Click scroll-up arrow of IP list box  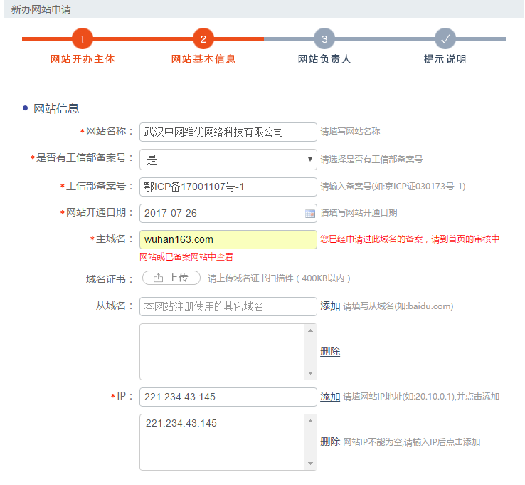click(310, 421)
